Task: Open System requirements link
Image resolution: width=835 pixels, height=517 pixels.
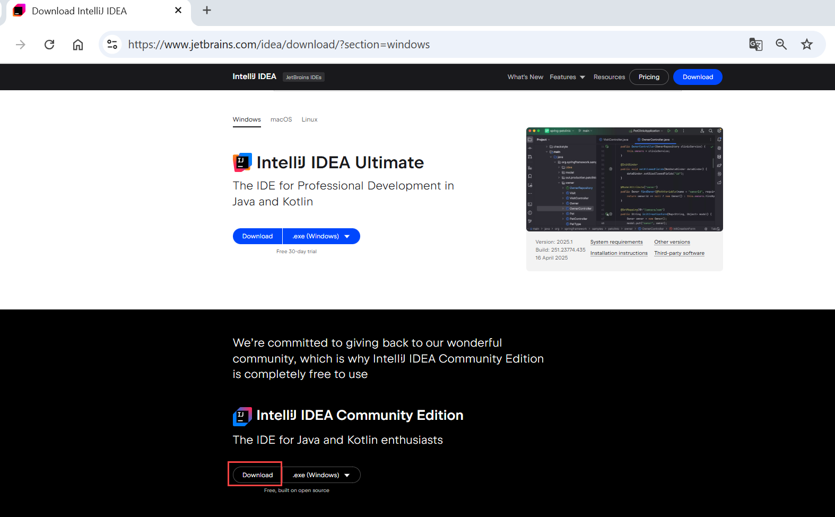Action: pyautogui.click(x=616, y=242)
